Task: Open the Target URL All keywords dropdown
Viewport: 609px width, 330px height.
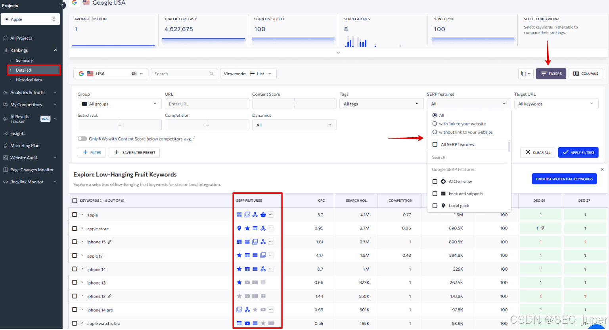Action: [x=556, y=104]
